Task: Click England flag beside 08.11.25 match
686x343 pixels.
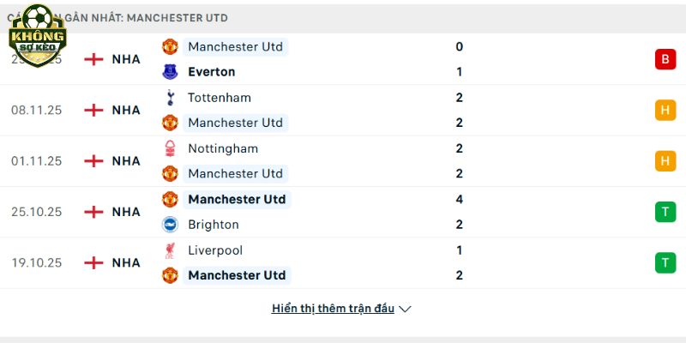Action: pos(93,110)
